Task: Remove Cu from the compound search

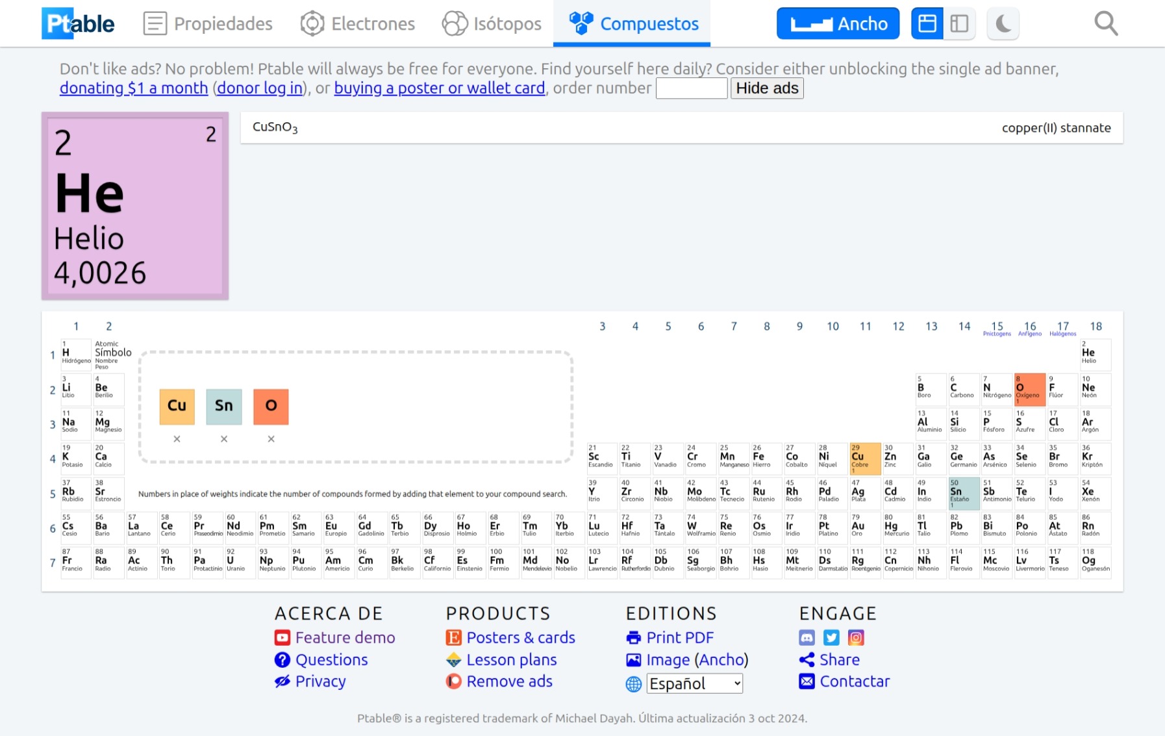Action: (177, 439)
